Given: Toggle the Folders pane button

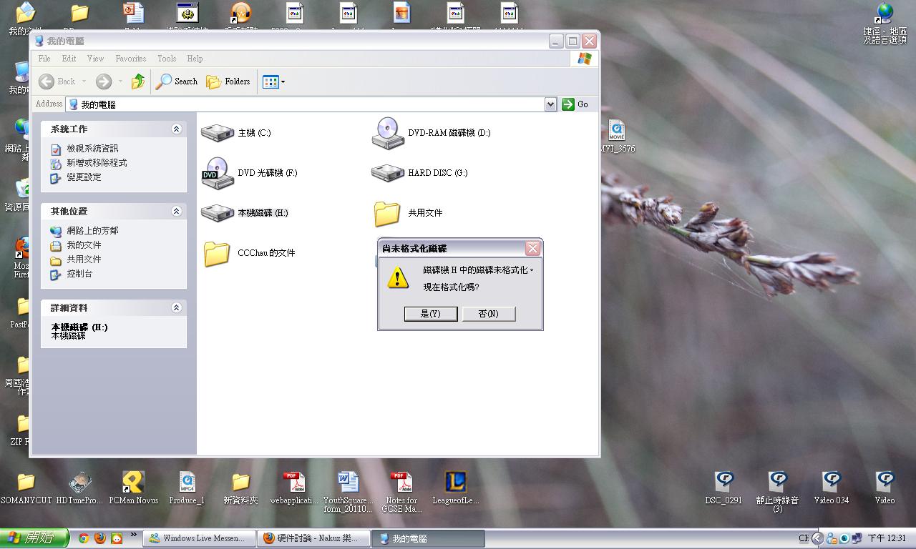Looking at the screenshot, I should point(228,81).
